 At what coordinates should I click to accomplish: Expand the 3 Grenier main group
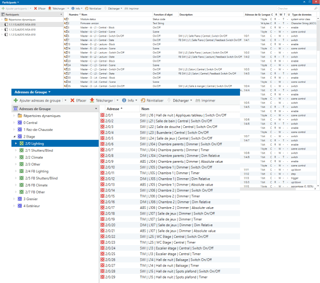click(x=14, y=199)
